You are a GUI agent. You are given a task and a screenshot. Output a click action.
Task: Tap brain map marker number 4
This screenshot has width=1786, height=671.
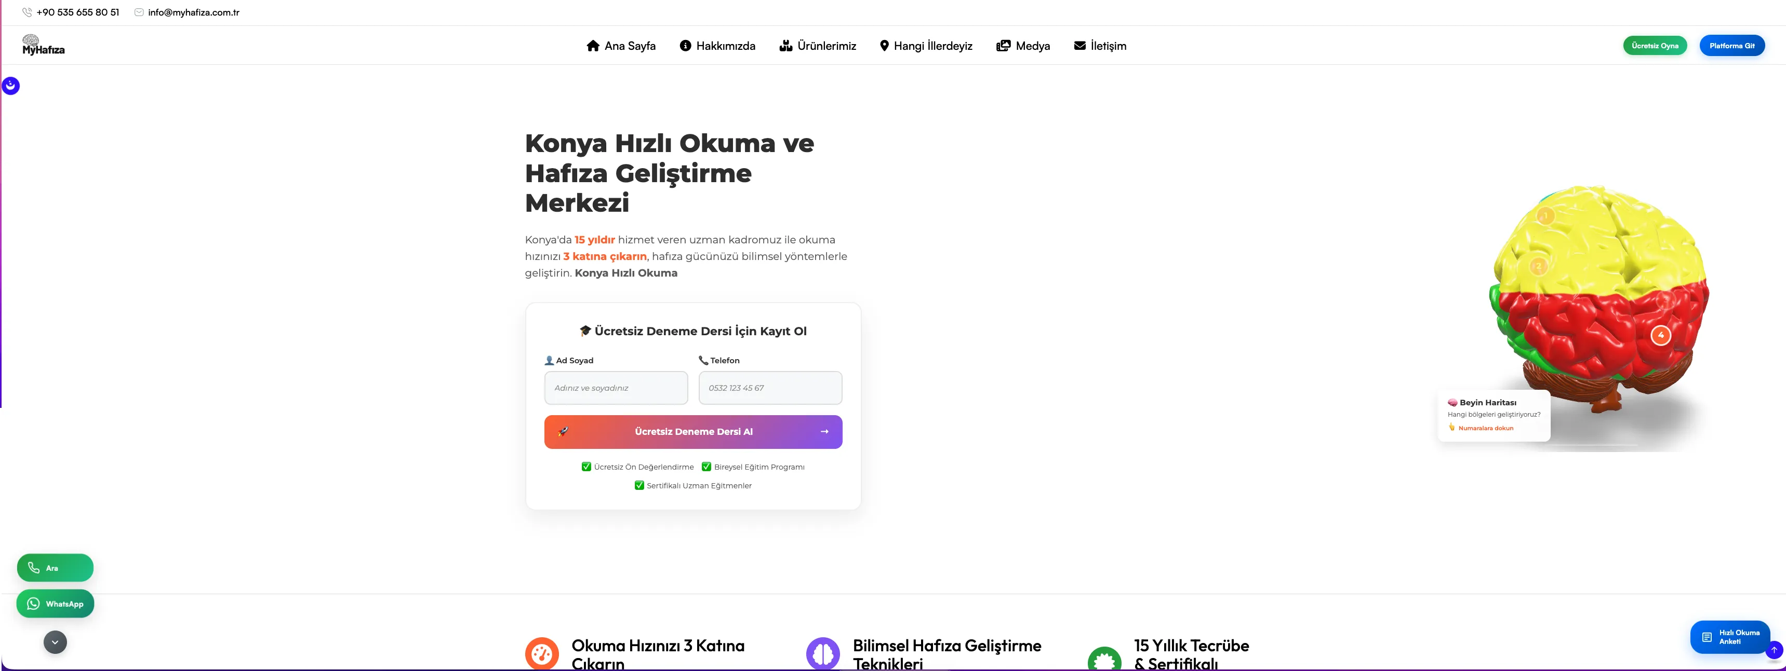click(x=1660, y=335)
